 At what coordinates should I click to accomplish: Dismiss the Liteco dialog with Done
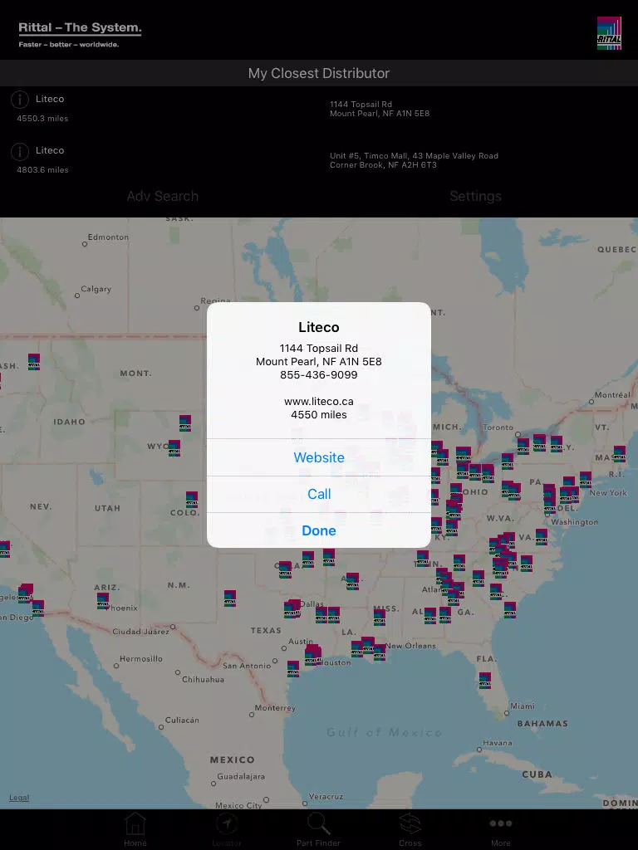click(318, 530)
